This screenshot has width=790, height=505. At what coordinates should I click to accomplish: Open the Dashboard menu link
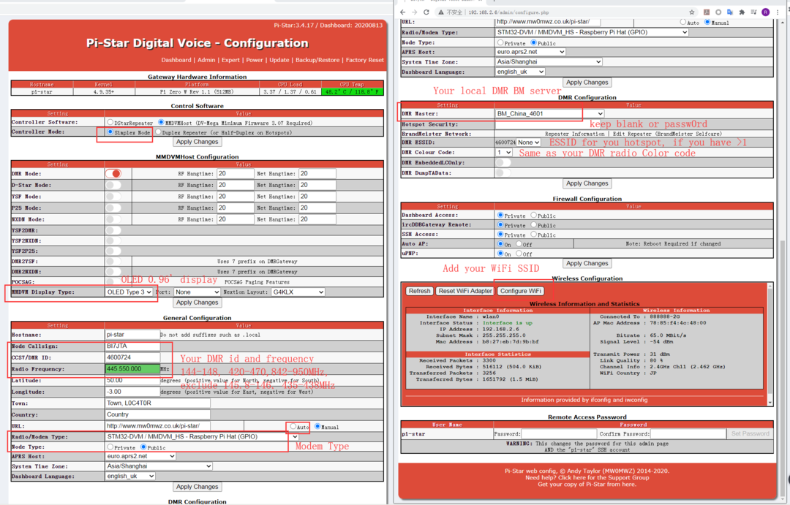point(176,60)
